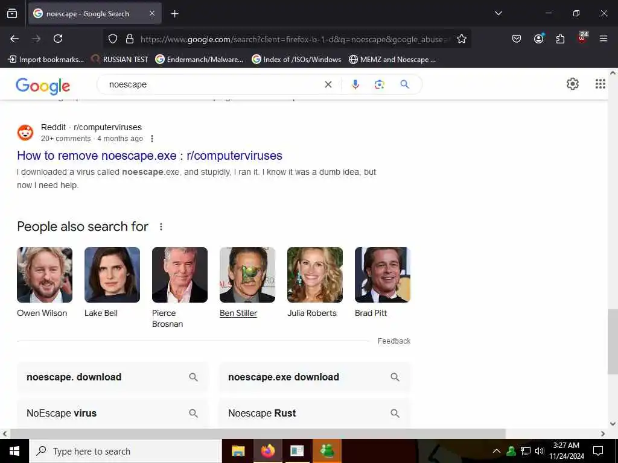Go back to previous page
The image size is (618, 463).
click(14, 39)
